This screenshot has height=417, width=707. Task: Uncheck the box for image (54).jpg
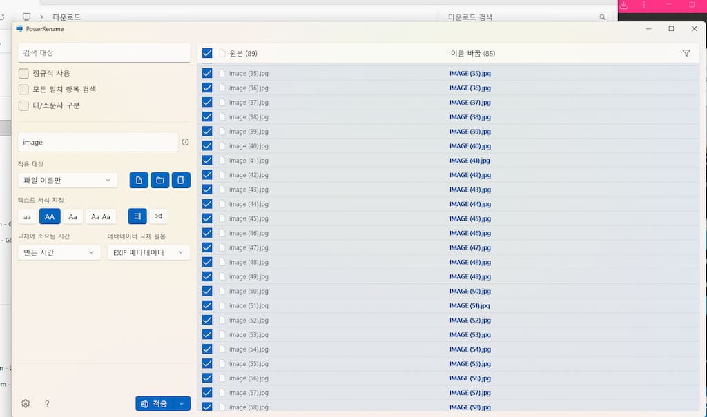[x=207, y=349]
